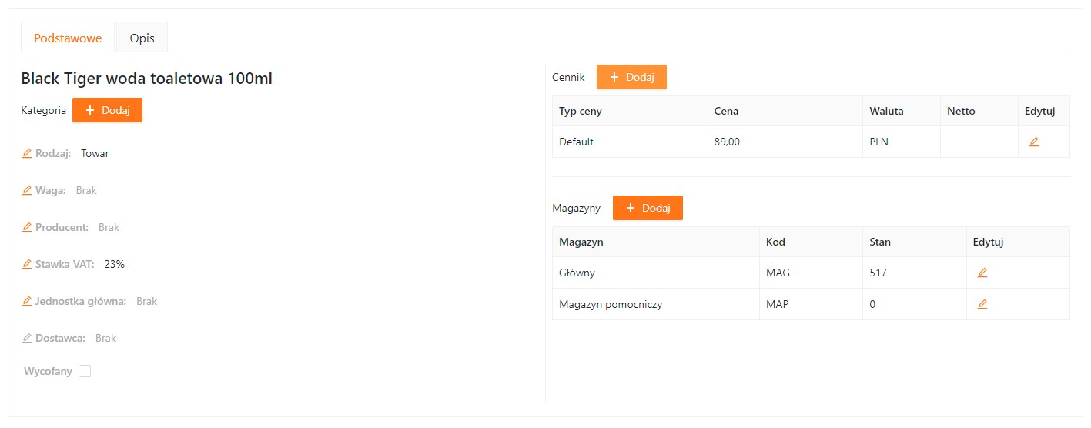Click the Typ ceny column header
The height and width of the screenshot is (428, 1091).
pyautogui.click(x=580, y=111)
